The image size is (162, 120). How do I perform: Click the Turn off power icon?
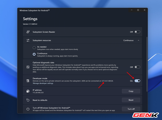pos(28,109)
